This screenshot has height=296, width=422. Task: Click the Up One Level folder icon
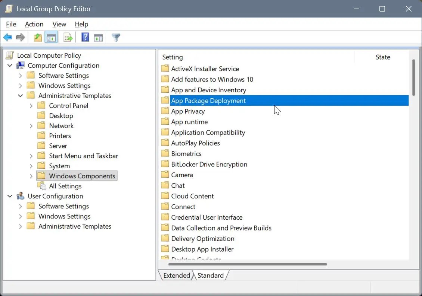click(38, 37)
